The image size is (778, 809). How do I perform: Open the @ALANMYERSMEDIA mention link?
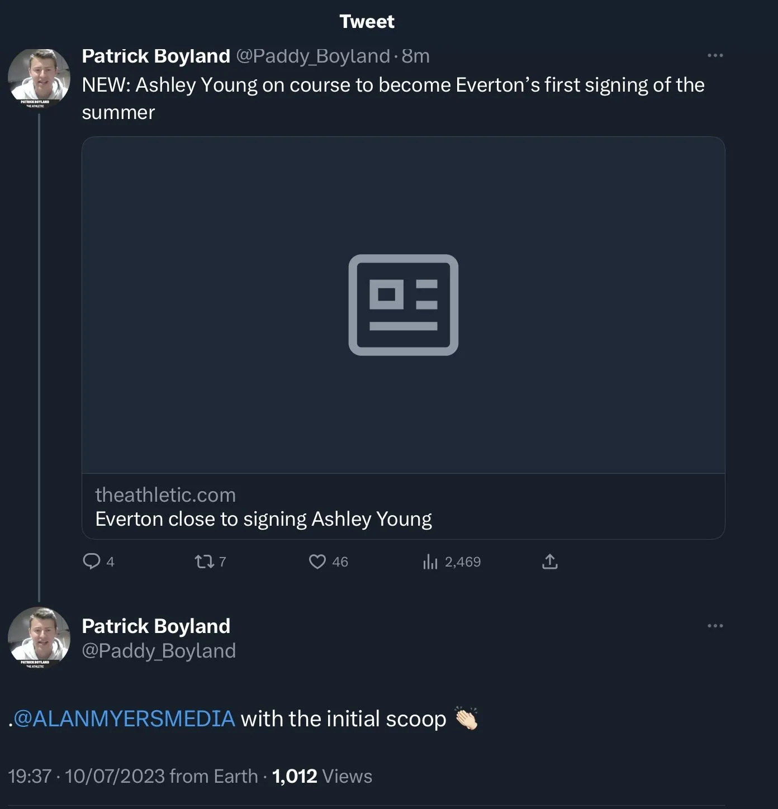(x=124, y=718)
